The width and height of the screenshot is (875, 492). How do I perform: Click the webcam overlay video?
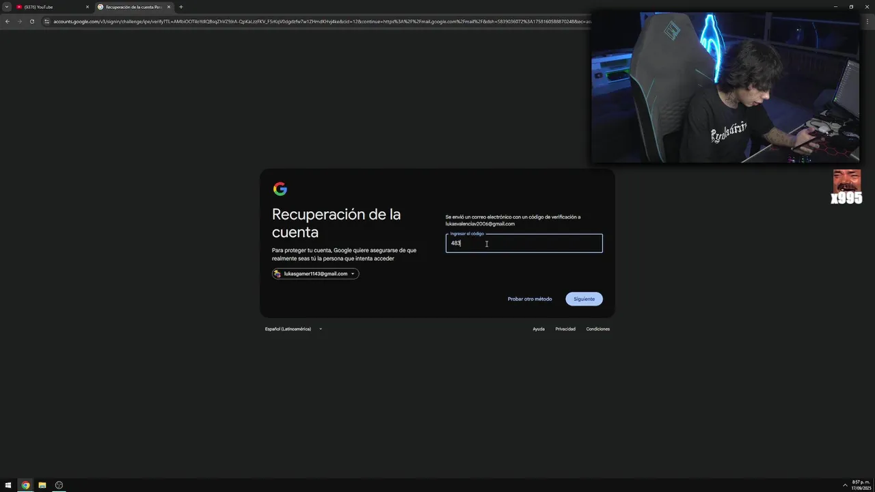[x=725, y=87]
